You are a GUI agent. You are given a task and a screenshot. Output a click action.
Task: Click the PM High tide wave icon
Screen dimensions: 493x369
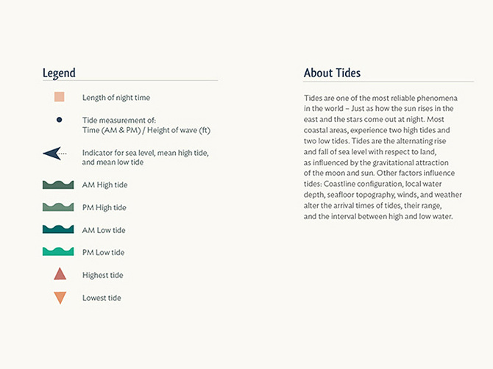click(59, 207)
